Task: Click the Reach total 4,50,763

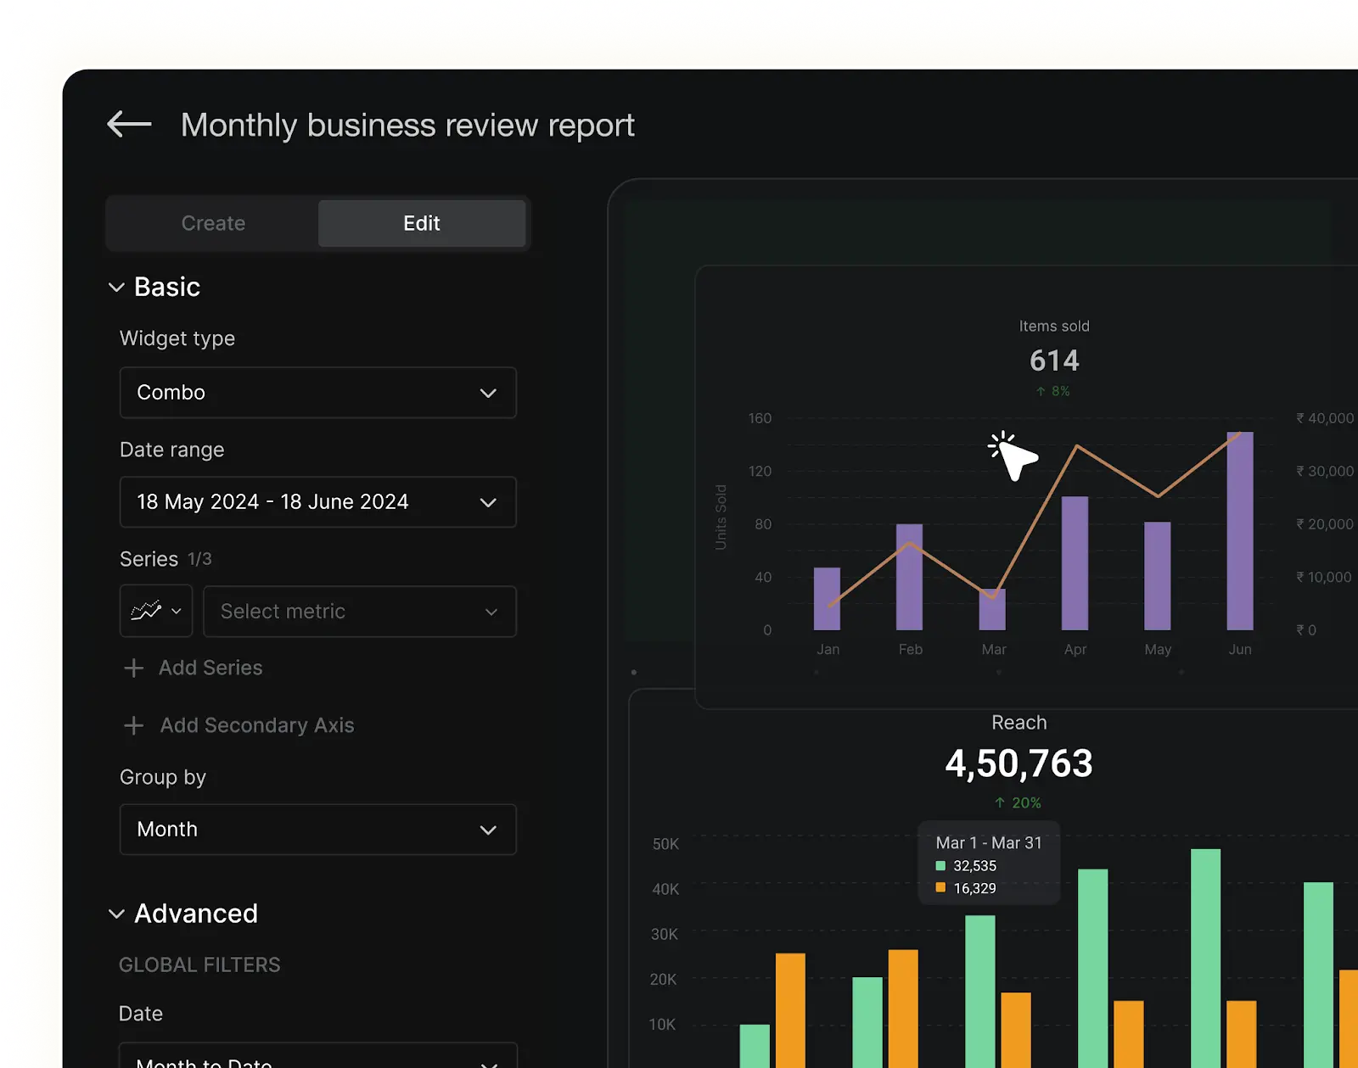Action: click(x=1018, y=763)
